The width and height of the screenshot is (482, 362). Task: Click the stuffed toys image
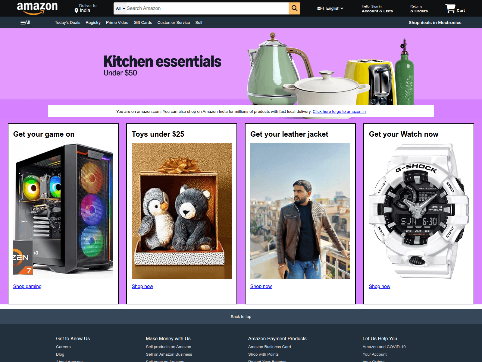coord(182,211)
